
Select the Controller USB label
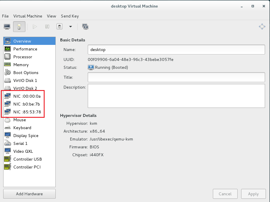pos(27,159)
